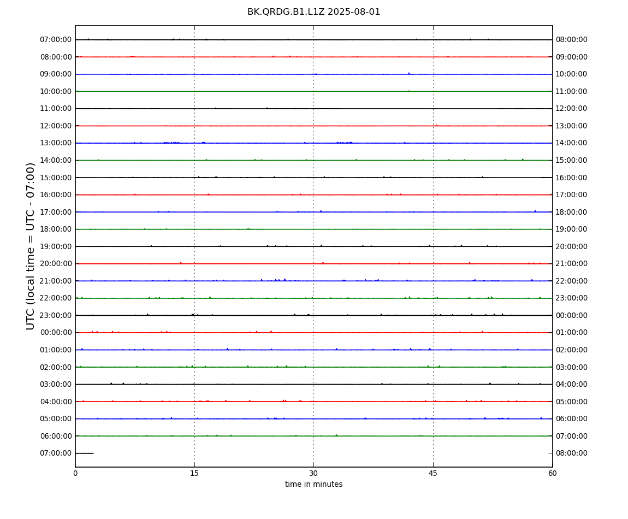Click the left axis label 10:00:00
Viewport: 628px width, 519px height.
point(56,91)
